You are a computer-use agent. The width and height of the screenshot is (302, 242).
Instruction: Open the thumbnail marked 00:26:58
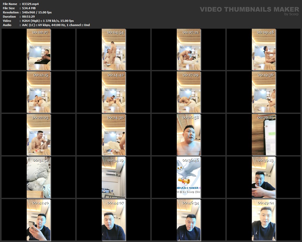tap(189, 135)
